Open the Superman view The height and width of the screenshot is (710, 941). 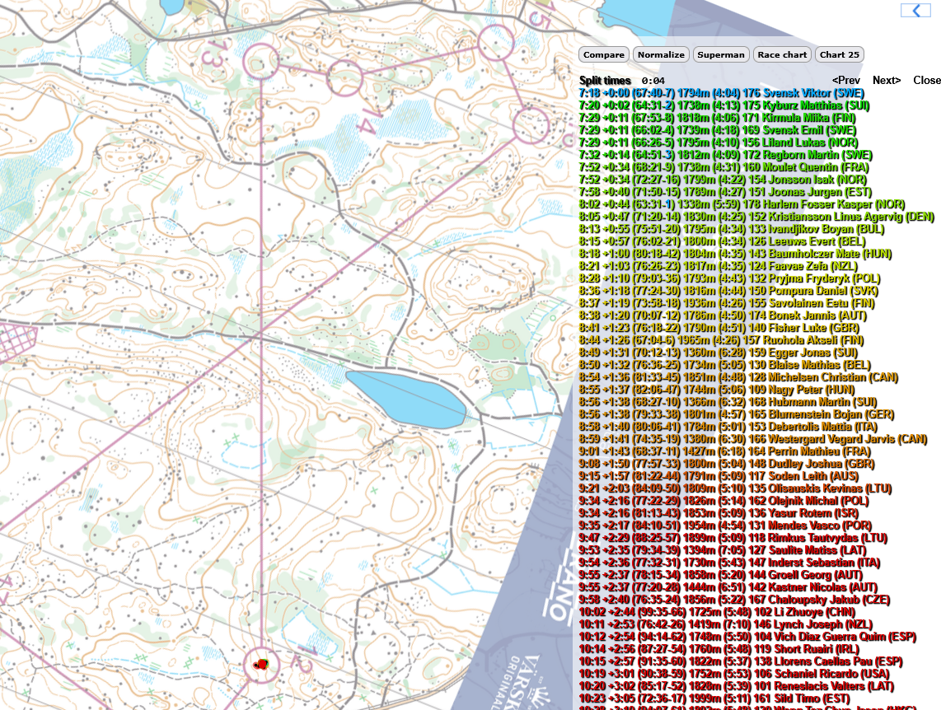tap(721, 54)
